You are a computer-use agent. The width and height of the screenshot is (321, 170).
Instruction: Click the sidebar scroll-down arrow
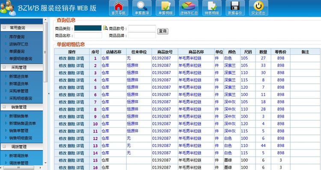pos(45,163)
